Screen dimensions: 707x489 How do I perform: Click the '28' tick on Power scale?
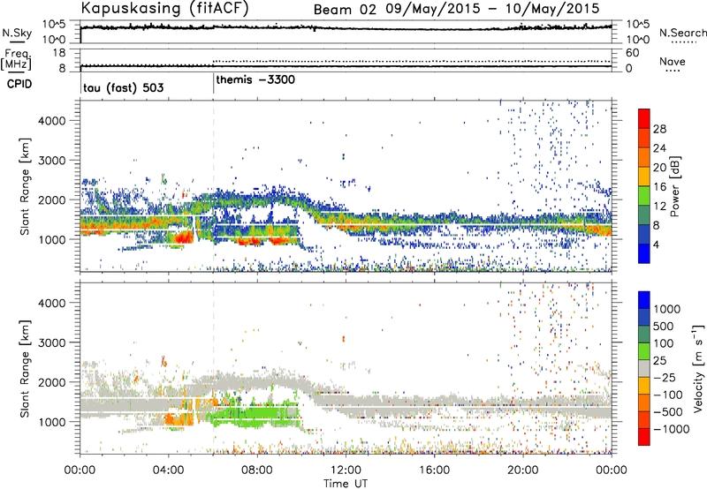(x=659, y=129)
